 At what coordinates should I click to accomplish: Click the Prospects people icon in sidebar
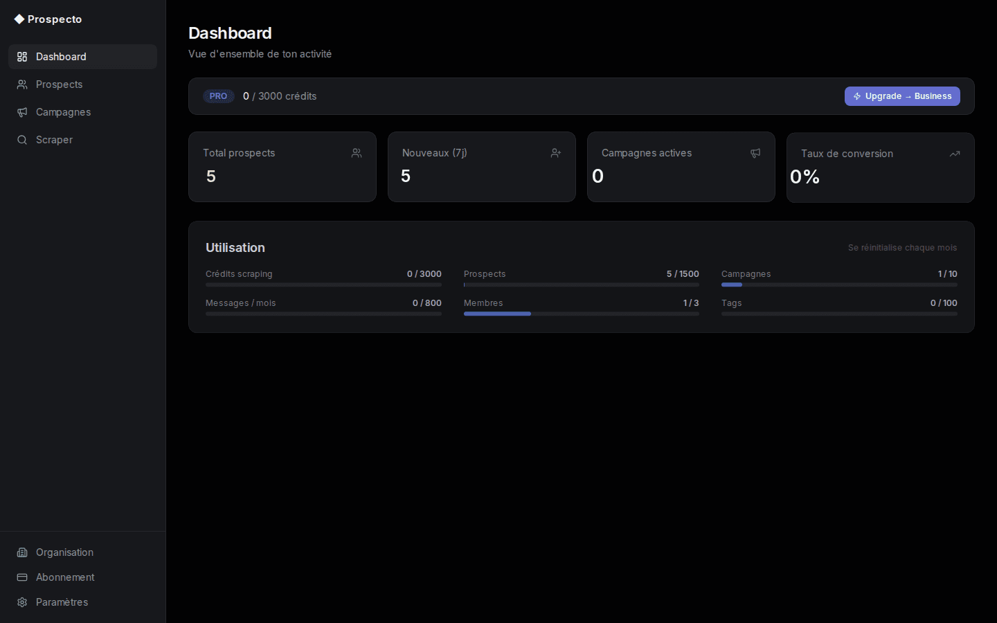(22, 84)
